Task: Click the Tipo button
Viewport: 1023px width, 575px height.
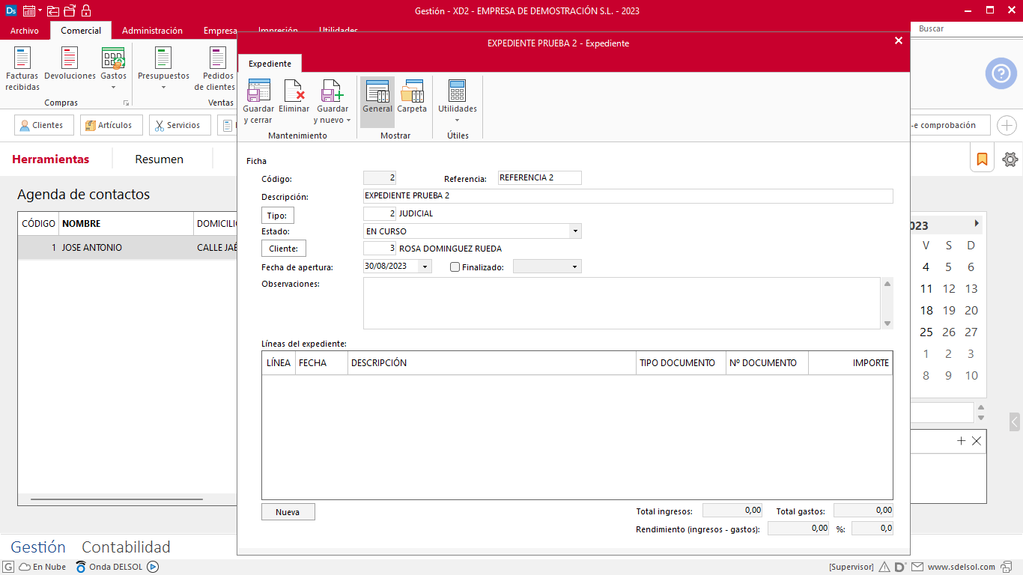Action: (x=277, y=216)
